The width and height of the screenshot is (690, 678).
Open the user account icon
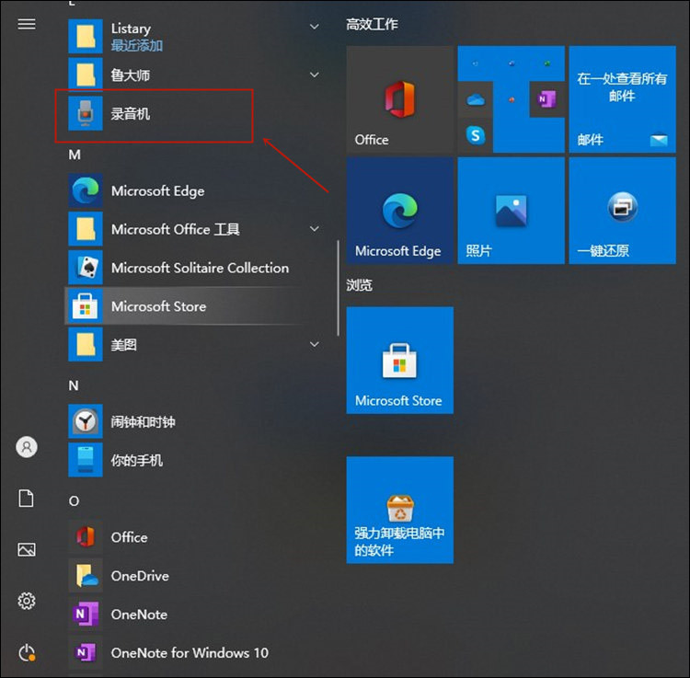[x=27, y=447]
